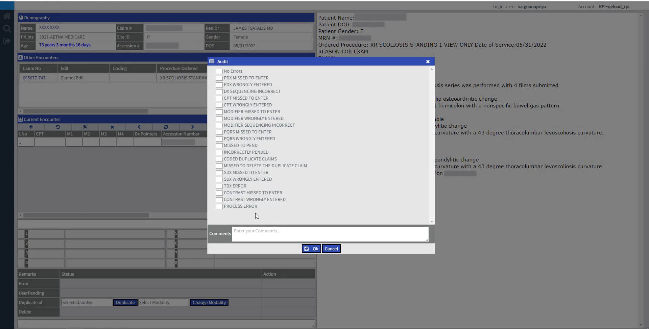The width and height of the screenshot is (649, 329).
Task: Click the save icon in Current Encounter toolbar
Action: tap(85, 127)
